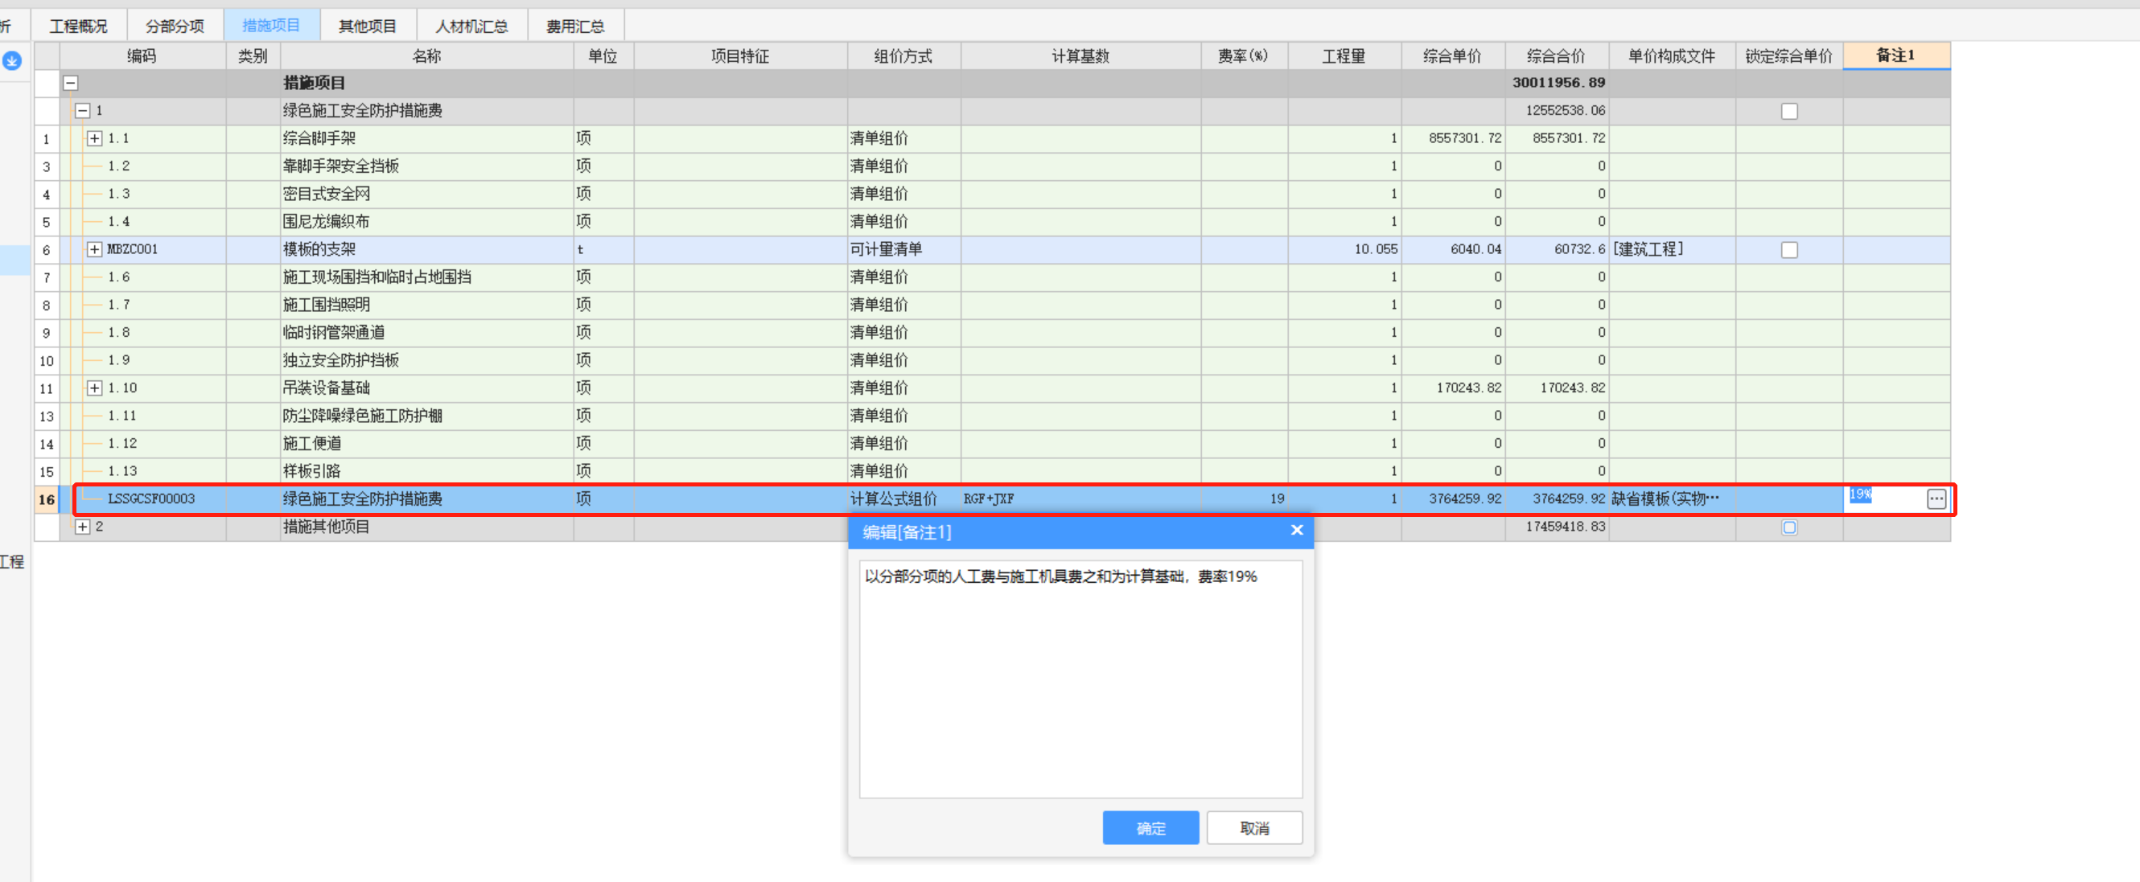
Task: Click the 综合单价 column header
Action: (x=1452, y=56)
